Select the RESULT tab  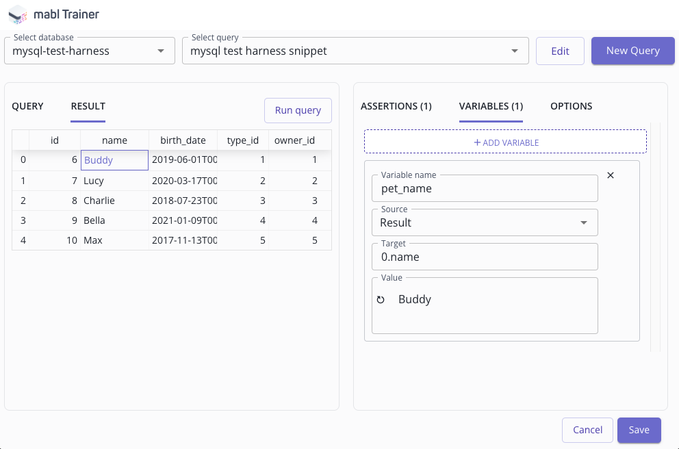pyautogui.click(x=88, y=106)
